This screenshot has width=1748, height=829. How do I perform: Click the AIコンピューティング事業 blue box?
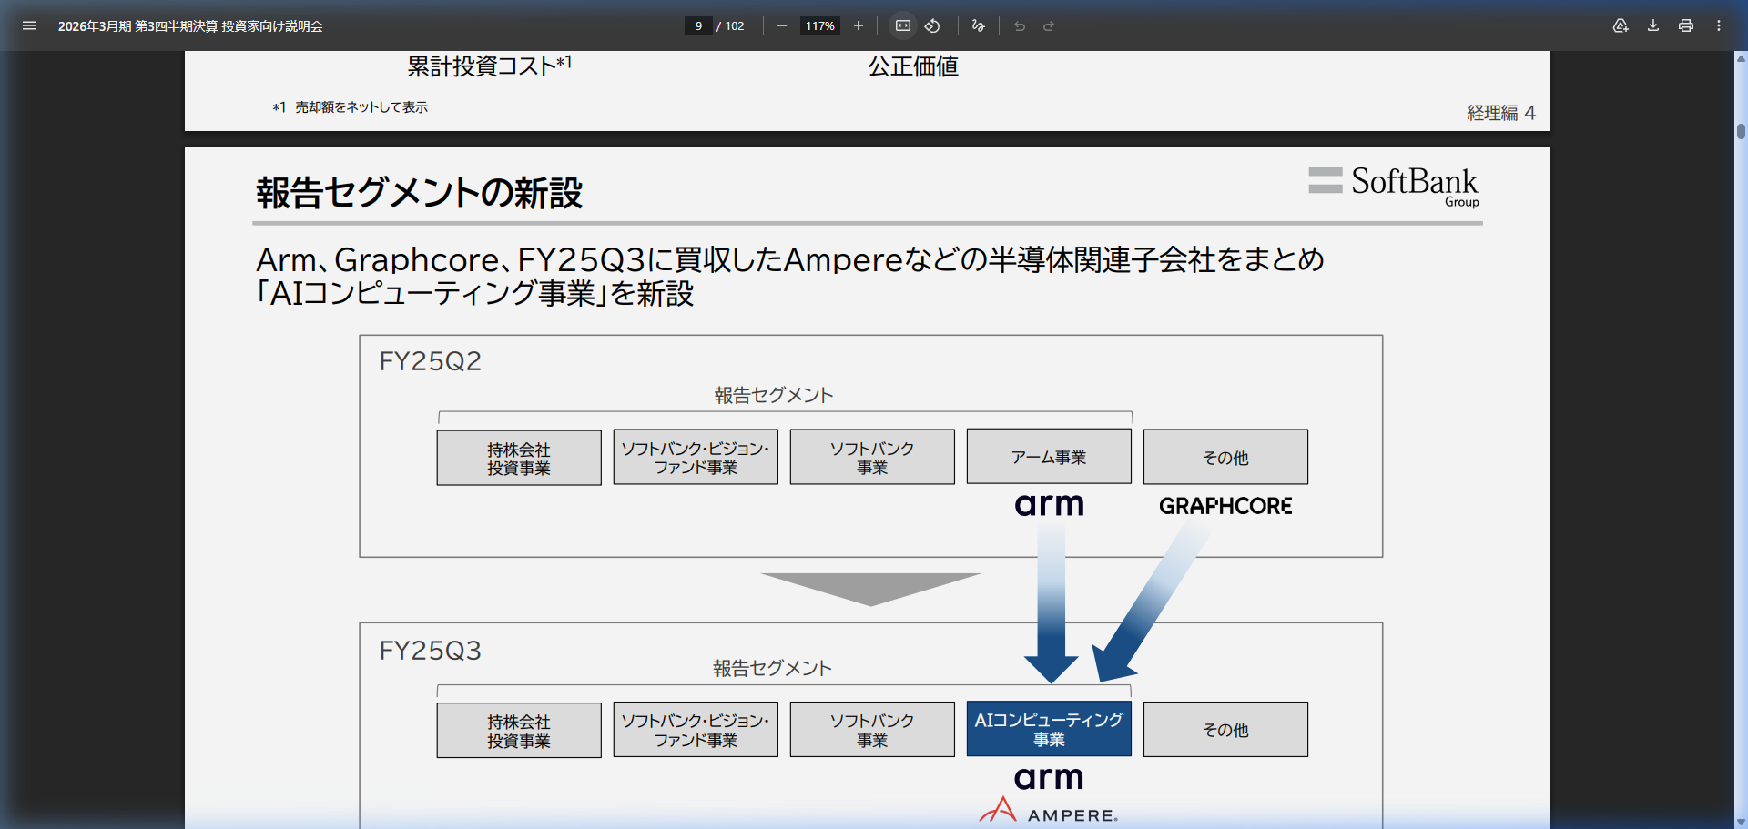(1049, 729)
